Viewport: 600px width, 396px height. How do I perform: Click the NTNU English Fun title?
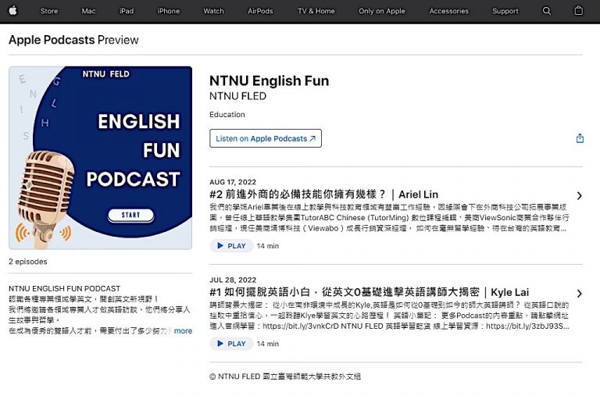coord(269,80)
